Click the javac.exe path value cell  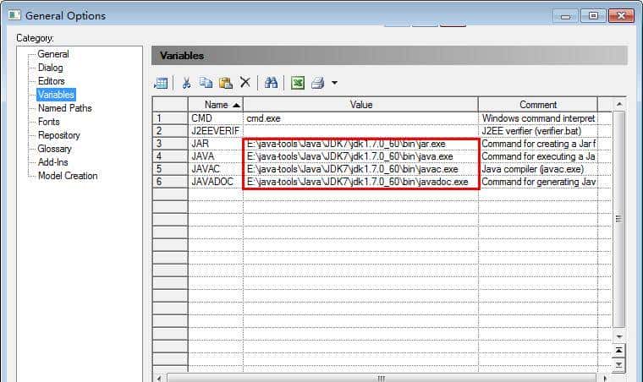pos(361,169)
